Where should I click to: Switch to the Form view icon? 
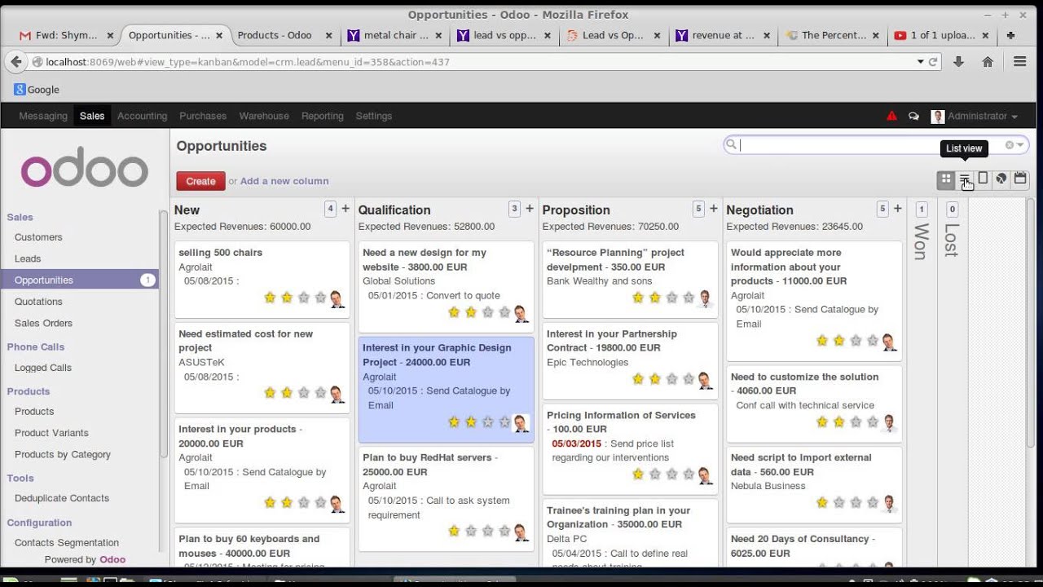983,179
